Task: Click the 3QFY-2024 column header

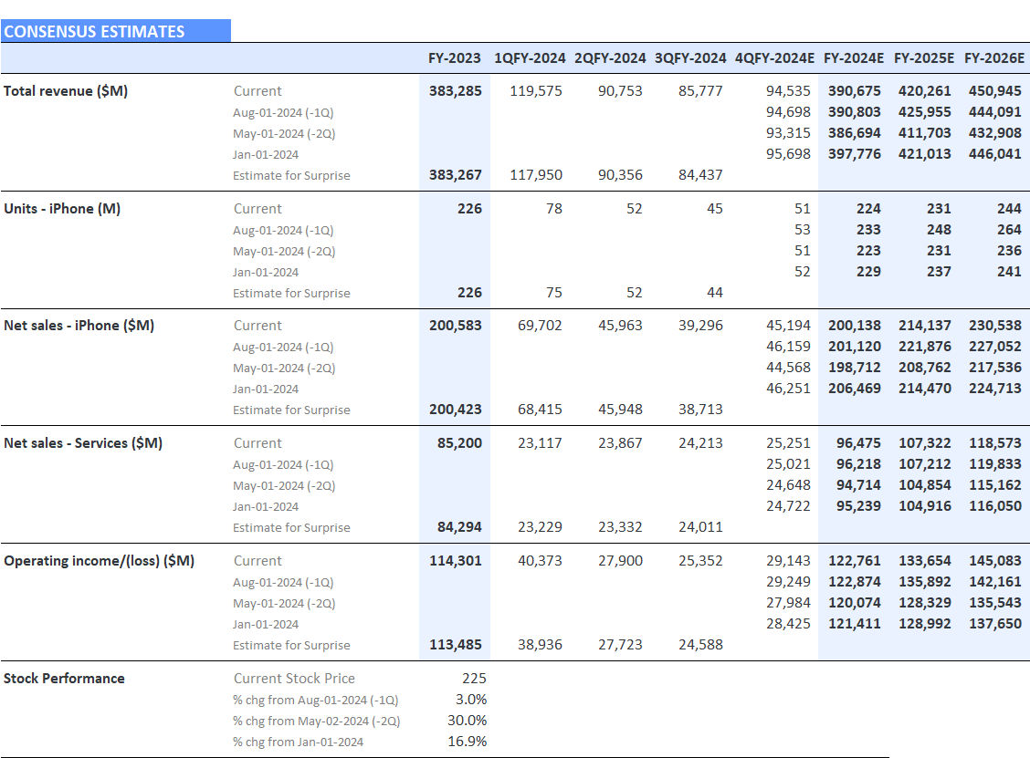Action: (688, 58)
